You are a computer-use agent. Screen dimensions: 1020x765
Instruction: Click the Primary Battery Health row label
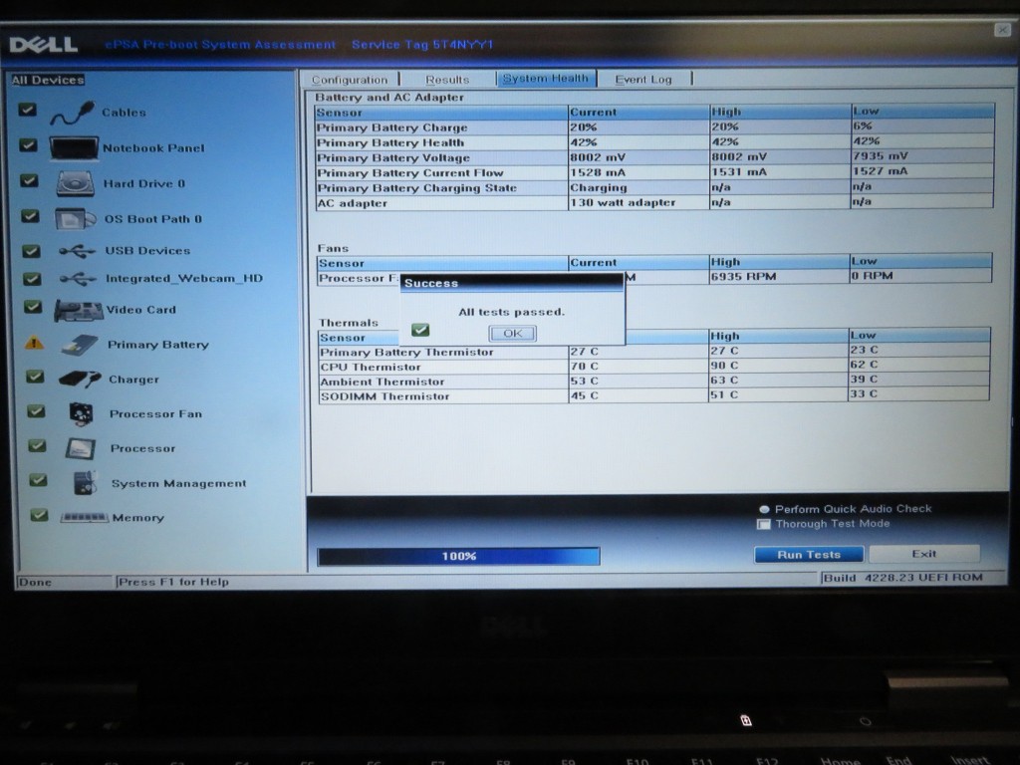click(390, 142)
